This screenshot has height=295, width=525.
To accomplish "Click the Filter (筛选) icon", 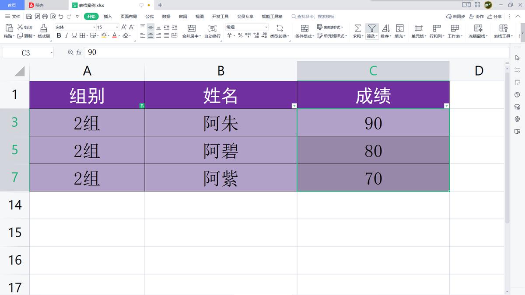I will pyautogui.click(x=371, y=28).
